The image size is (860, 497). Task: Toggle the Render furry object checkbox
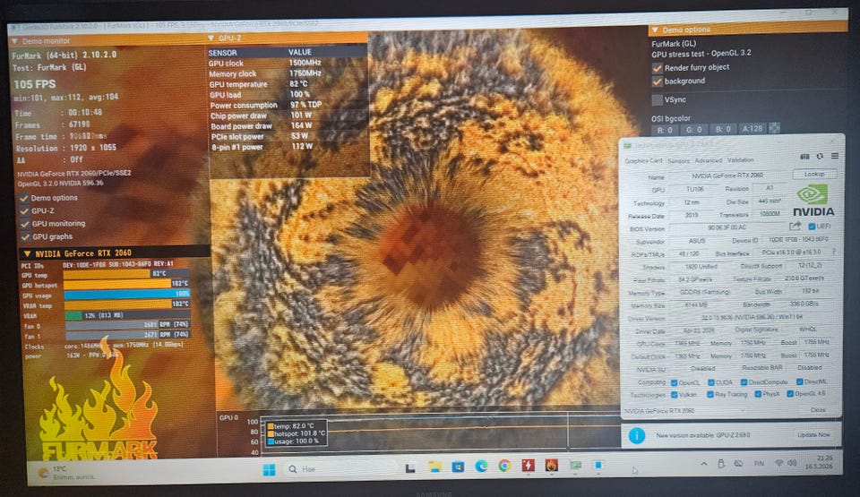point(657,68)
